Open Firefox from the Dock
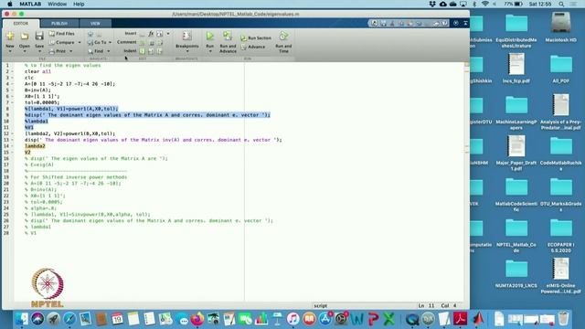 coord(197,319)
